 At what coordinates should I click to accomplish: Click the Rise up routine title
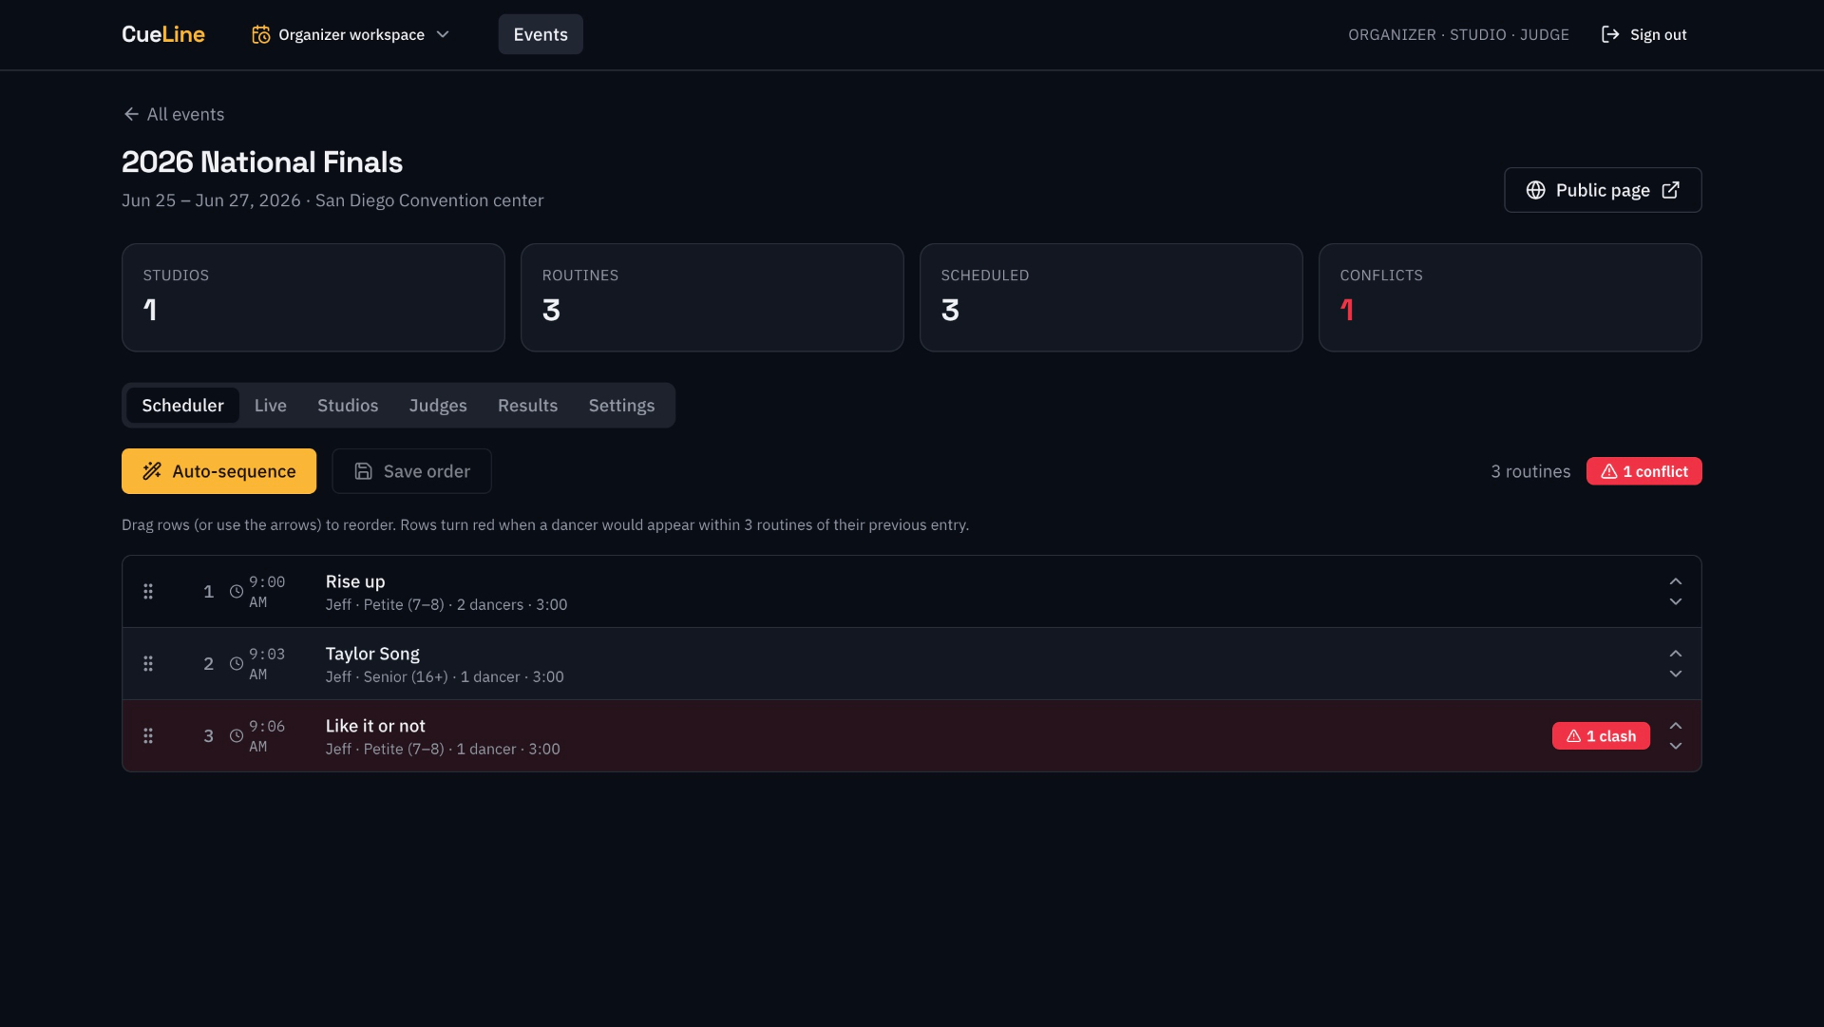pyautogui.click(x=355, y=581)
